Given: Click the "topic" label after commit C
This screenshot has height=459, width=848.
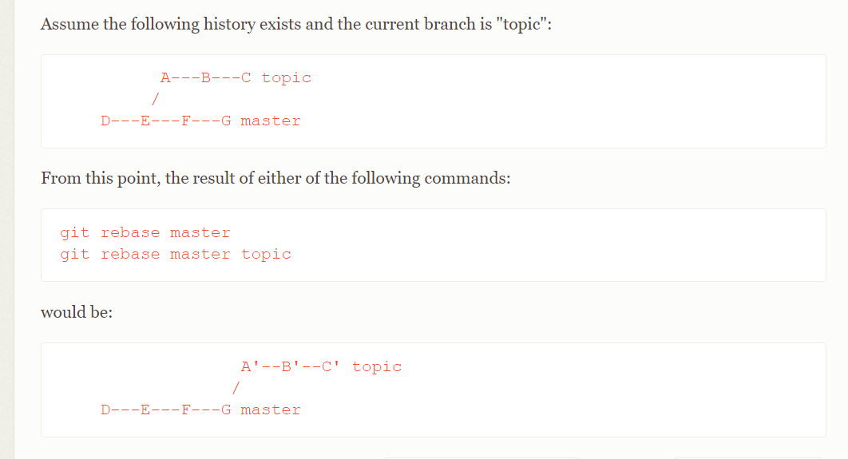Looking at the screenshot, I should 286,78.
